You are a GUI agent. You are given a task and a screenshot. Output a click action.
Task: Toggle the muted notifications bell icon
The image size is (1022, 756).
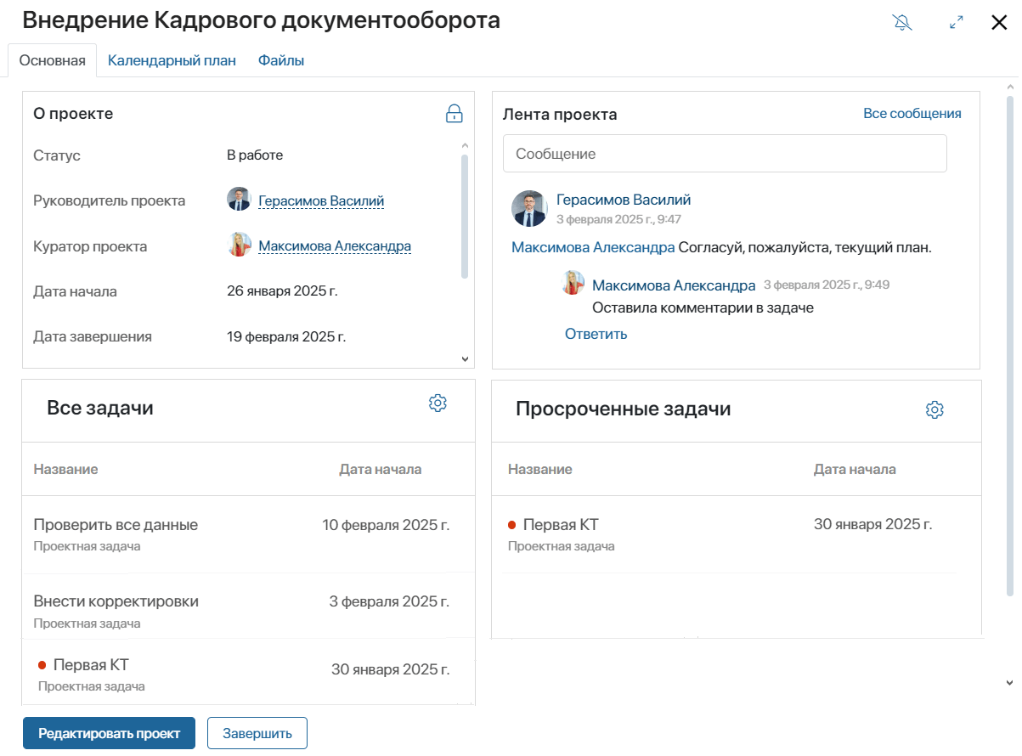902,23
